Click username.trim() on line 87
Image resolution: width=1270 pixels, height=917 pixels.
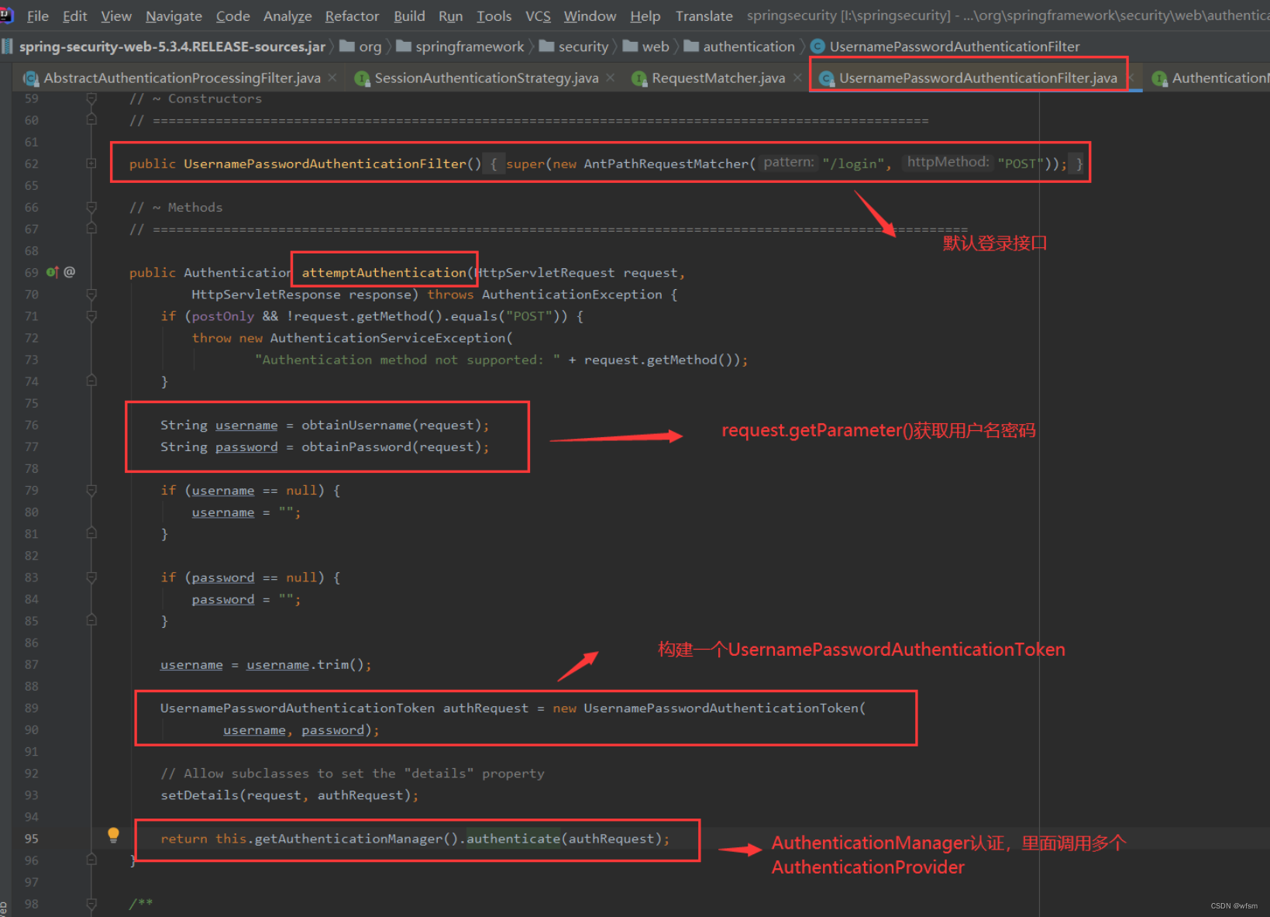click(x=305, y=664)
